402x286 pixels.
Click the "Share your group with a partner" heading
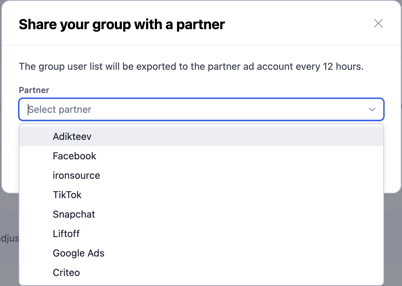pos(122,25)
